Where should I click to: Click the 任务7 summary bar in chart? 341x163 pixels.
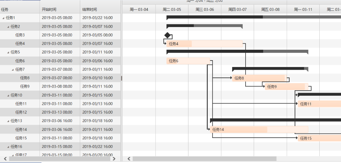[x=270, y=68]
